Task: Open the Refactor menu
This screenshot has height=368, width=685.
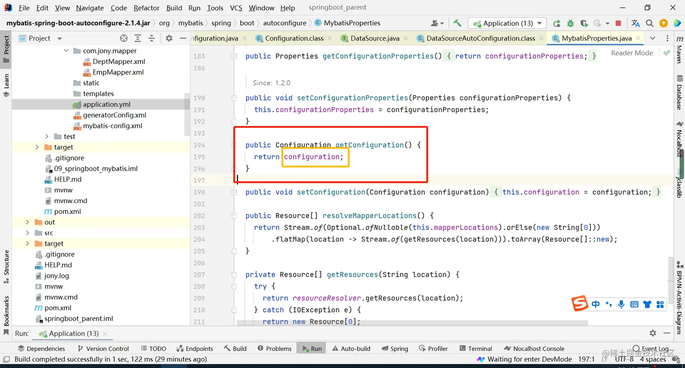Action: click(146, 8)
